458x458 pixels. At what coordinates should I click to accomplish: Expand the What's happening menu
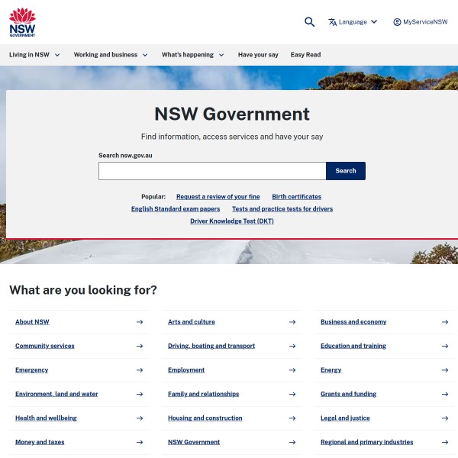coord(192,55)
